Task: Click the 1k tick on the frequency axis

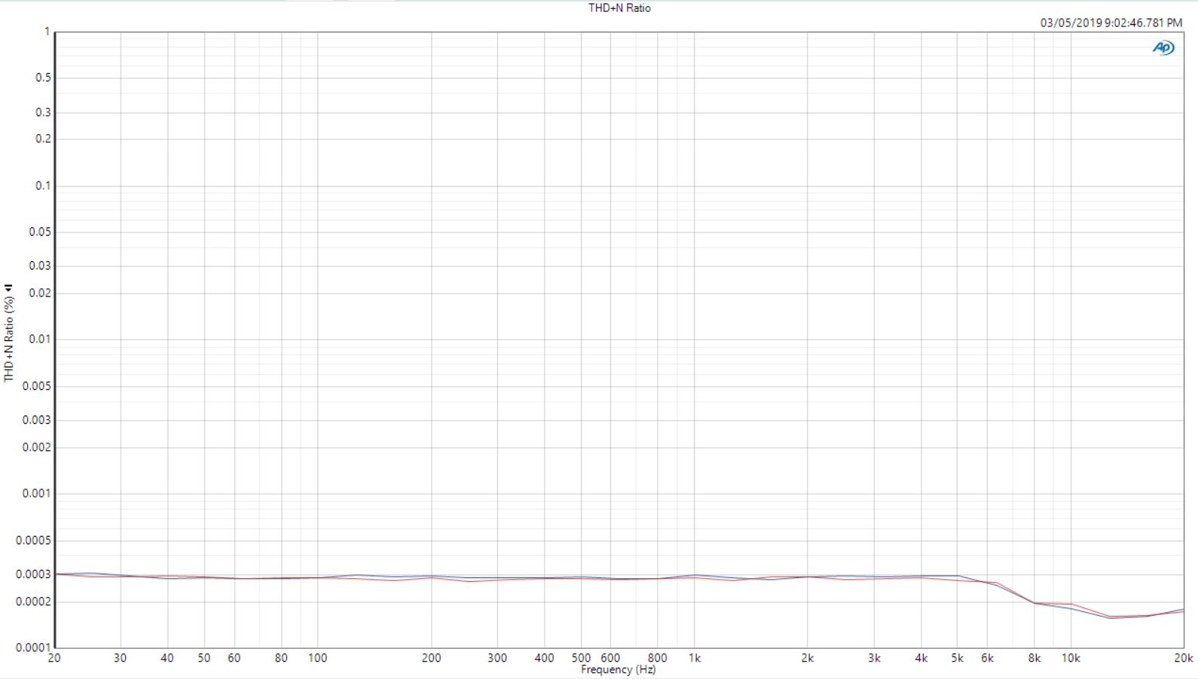Action: pyautogui.click(x=695, y=658)
